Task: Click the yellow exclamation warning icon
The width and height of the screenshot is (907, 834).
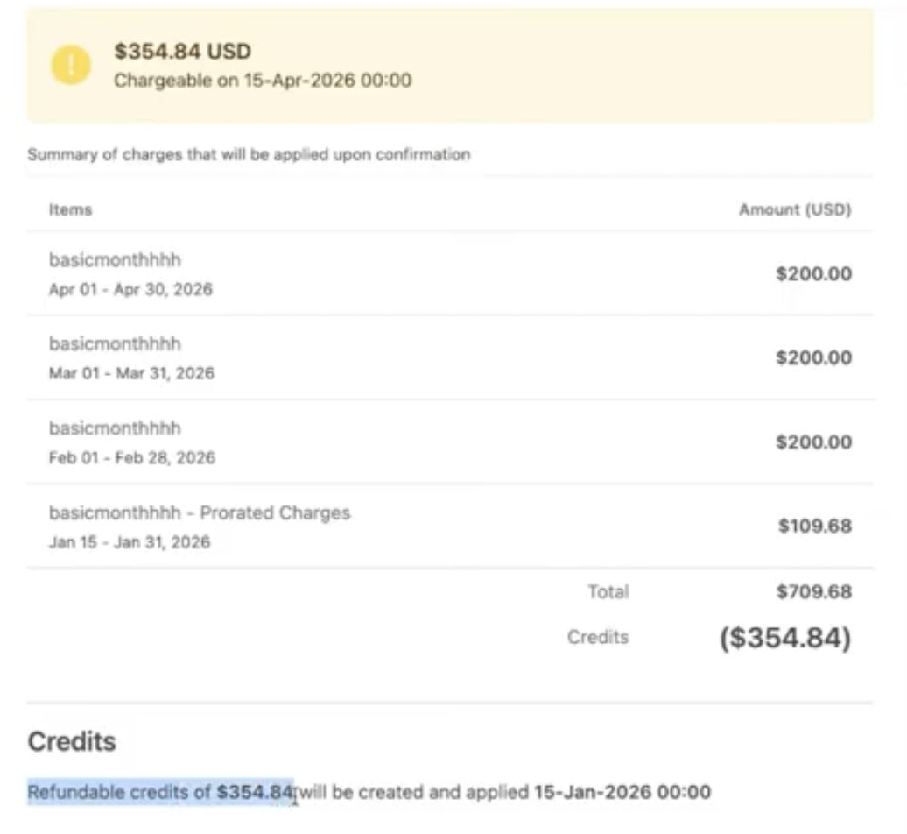Action: (71, 65)
